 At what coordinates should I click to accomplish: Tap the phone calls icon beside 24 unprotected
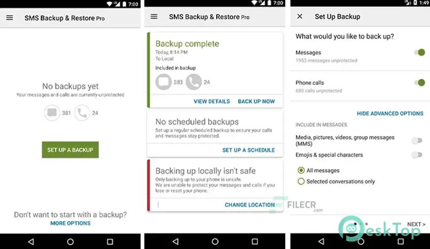[82, 113]
